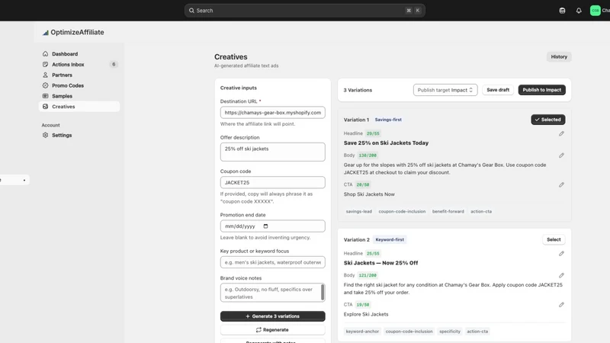
Task: Edit Variation 2 CTA pencil icon
Action: (x=561, y=304)
